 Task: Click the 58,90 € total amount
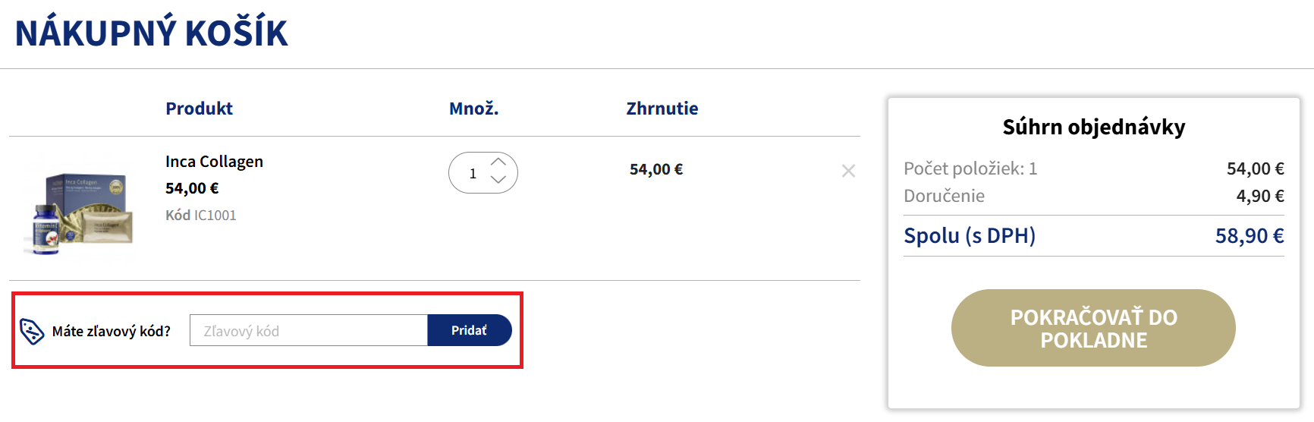1249,236
